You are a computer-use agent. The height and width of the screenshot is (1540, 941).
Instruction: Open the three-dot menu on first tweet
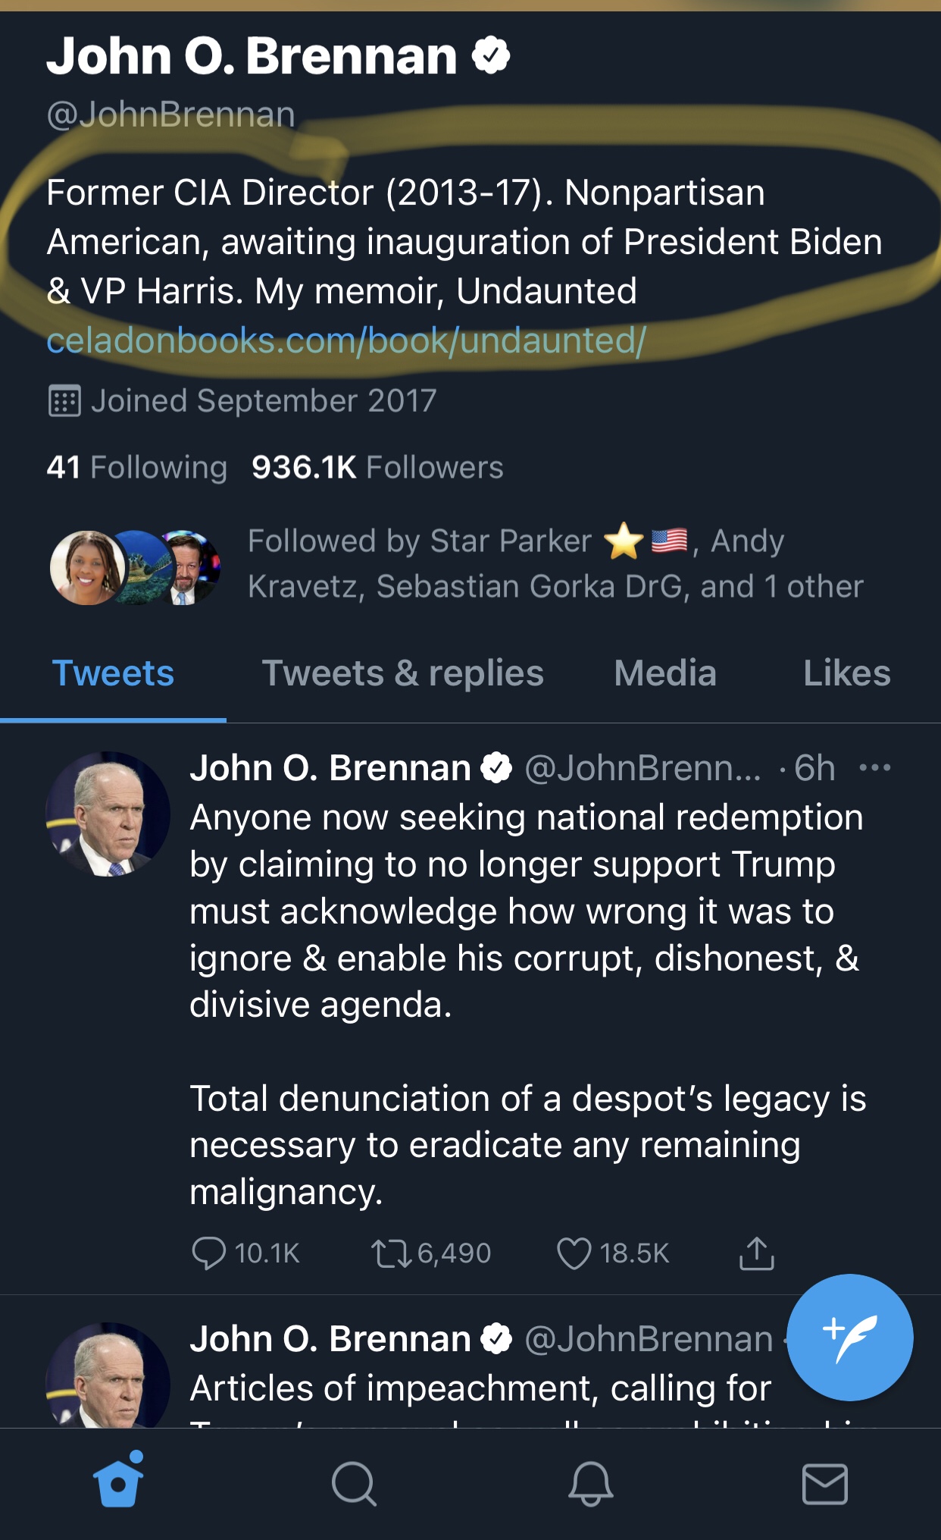[x=875, y=768]
